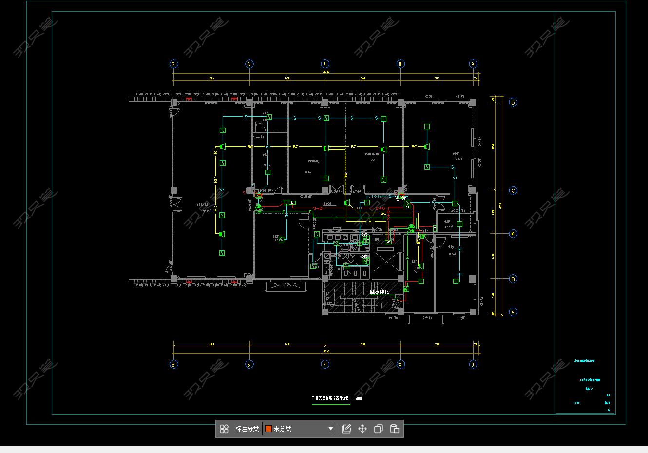Click the bottom axis bubble numbered 6
648x453 pixels.
(x=249, y=364)
